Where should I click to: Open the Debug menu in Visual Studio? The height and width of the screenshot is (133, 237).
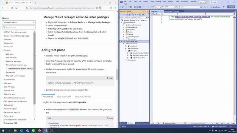(x=158, y=1)
